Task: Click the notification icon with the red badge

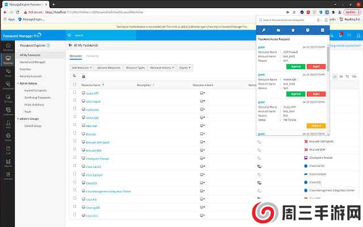Action: point(340,35)
